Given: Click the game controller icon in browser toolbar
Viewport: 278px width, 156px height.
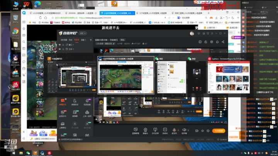Looking at the screenshot, I should pos(211,18).
